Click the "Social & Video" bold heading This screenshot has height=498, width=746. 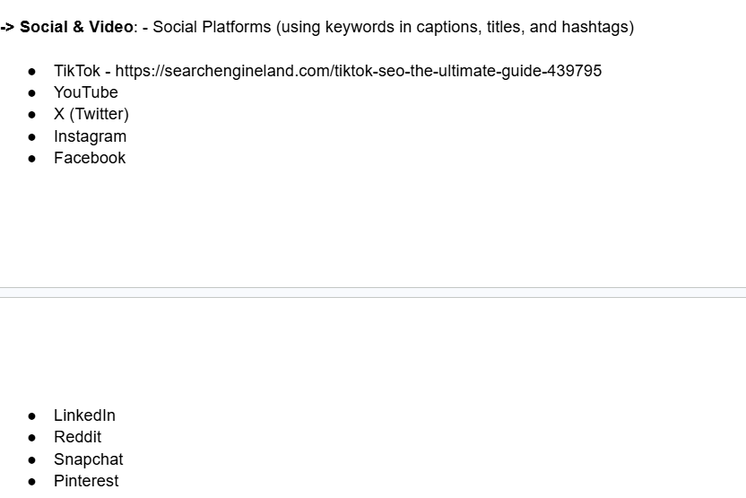(x=76, y=27)
